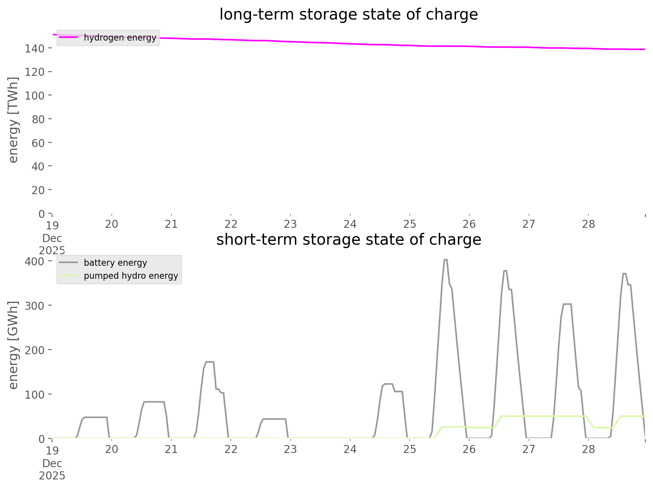Click date tick 22 on the top chart

coord(231,224)
